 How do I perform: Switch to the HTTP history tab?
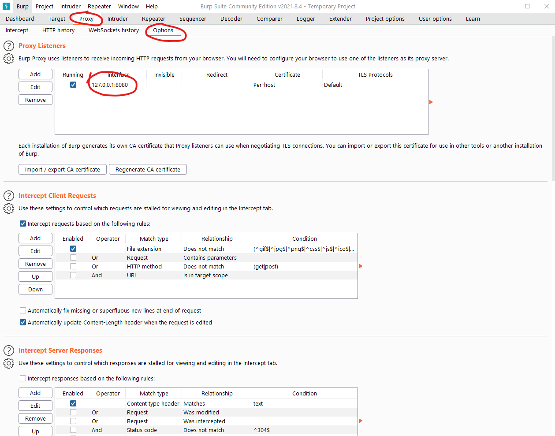click(58, 30)
